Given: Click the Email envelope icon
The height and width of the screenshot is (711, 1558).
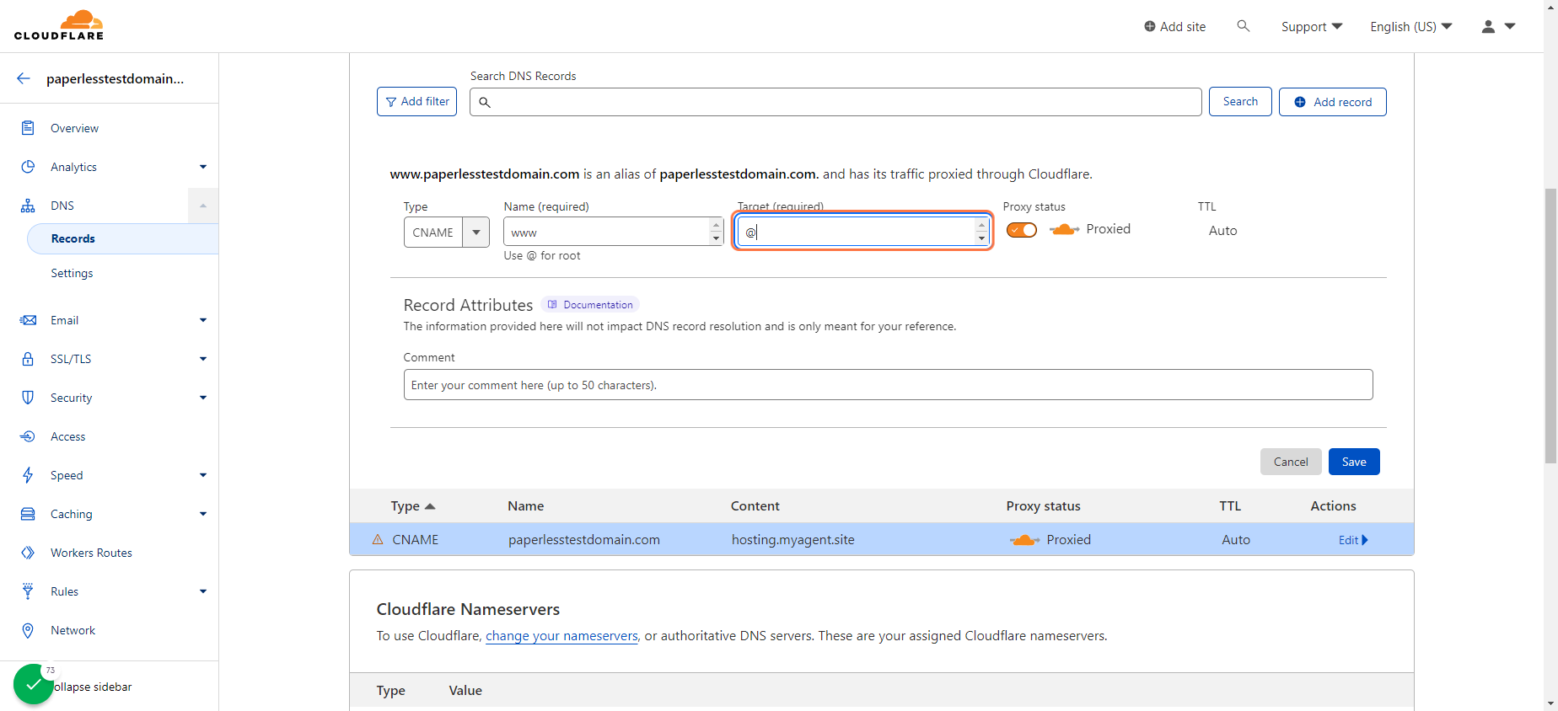Looking at the screenshot, I should [x=28, y=320].
